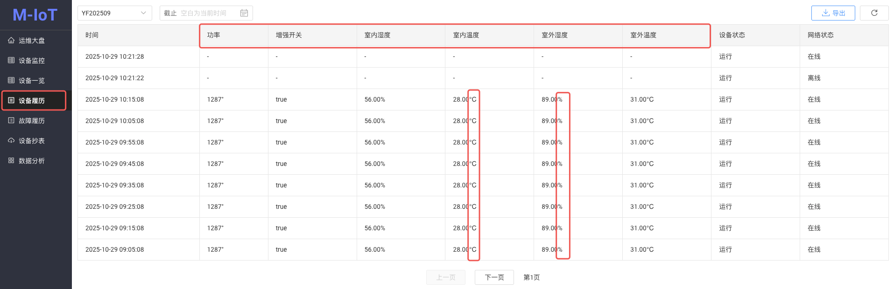Click the 数据分析 grid icon
The height and width of the screenshot is (289, 894).
(x=11, y=161)
